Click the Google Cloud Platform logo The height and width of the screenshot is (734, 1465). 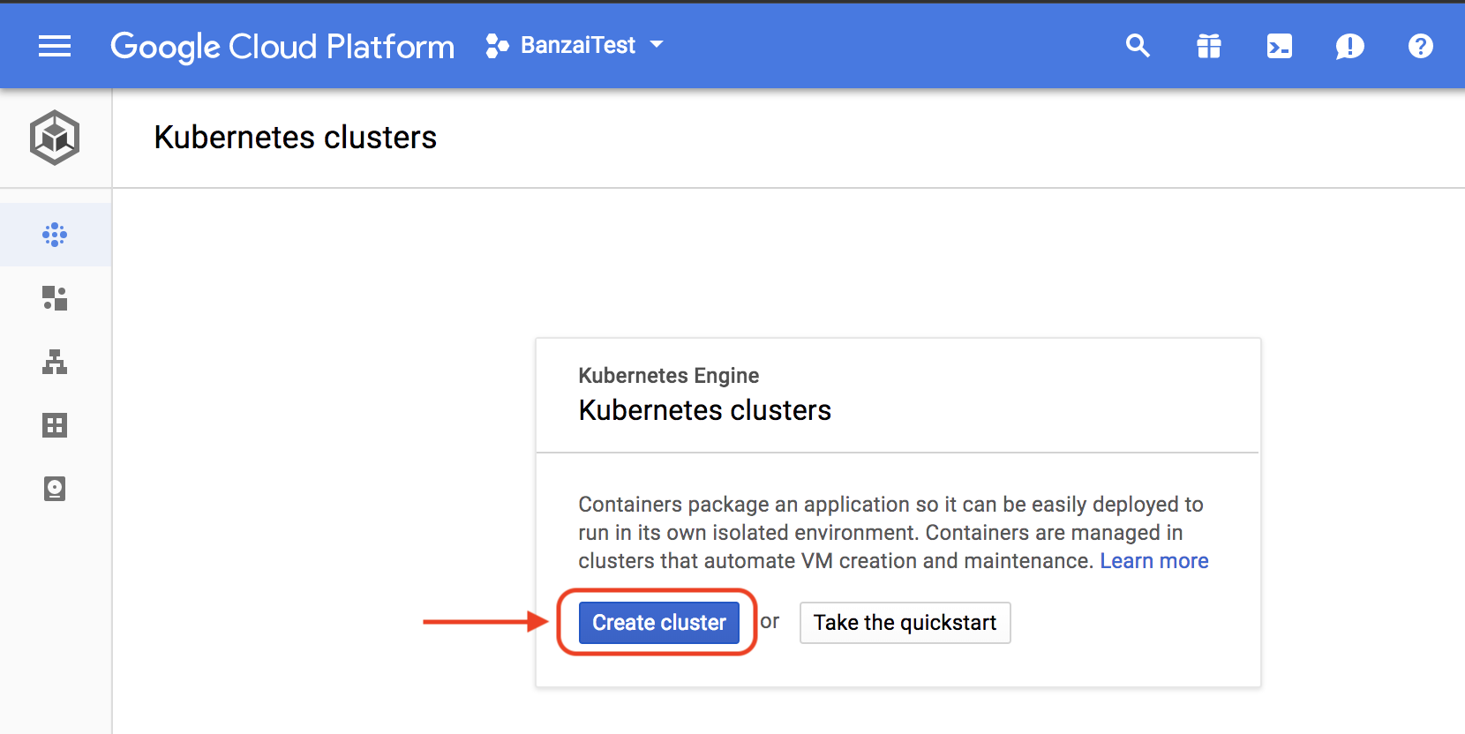pos(282,46)
